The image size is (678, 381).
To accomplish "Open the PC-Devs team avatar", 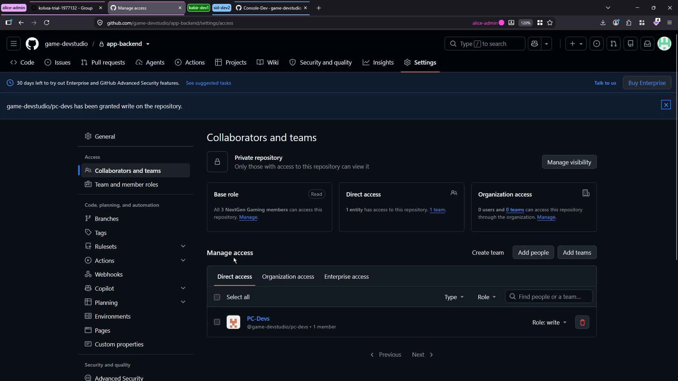I will tap(233, 322).
